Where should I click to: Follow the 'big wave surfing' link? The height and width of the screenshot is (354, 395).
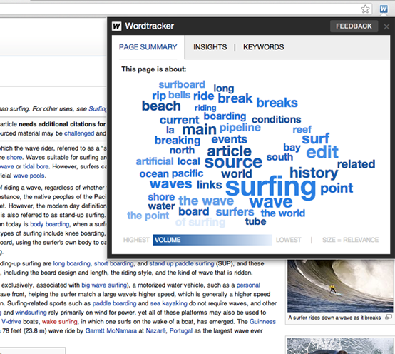104,285
